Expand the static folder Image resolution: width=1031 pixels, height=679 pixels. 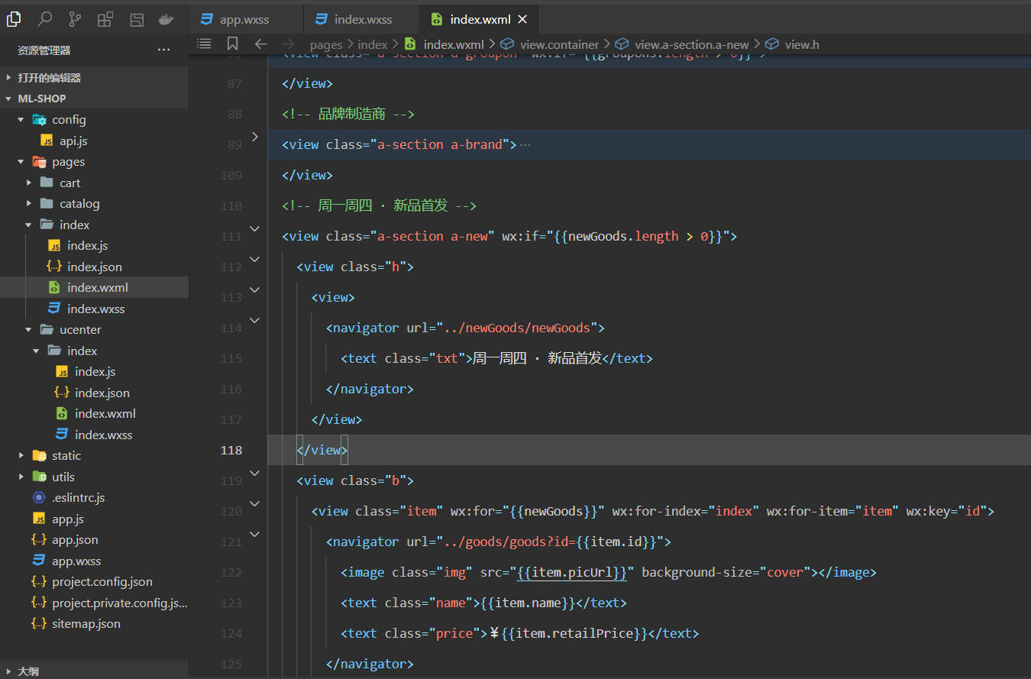94,456
